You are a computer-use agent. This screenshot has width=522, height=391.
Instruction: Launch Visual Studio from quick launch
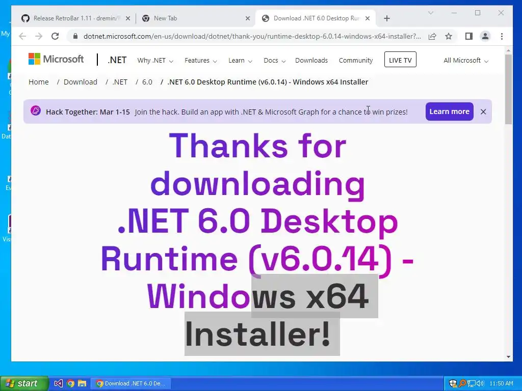click(x=58, y=383)
